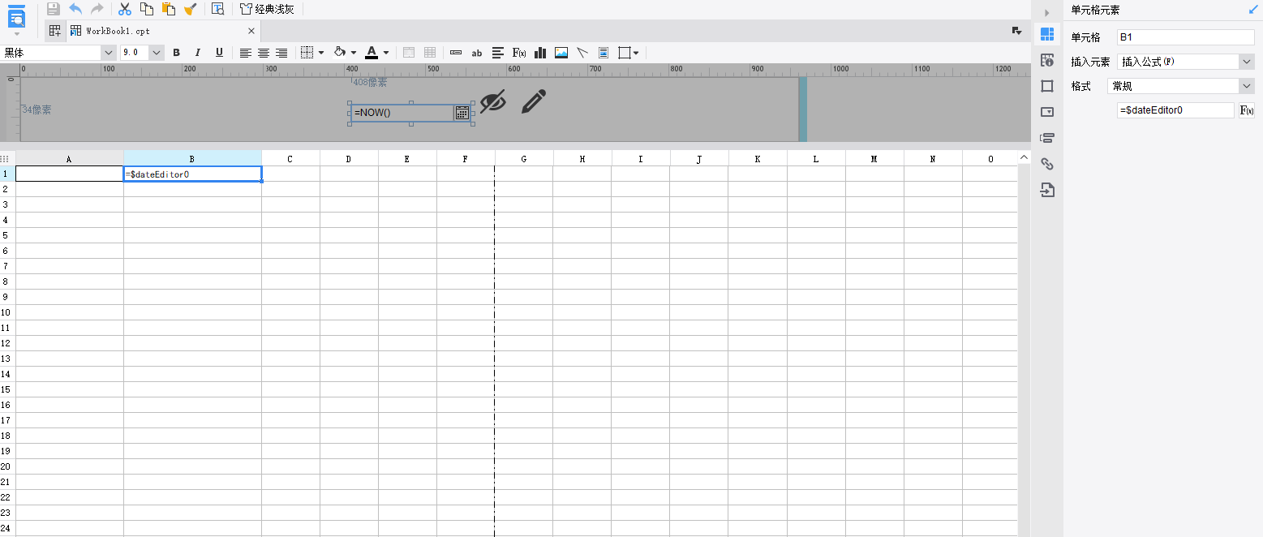Click the blue dock arrow in panel header
Image resolution: width=1263 pixels, height=537 pixels.
click(1252, 10)
